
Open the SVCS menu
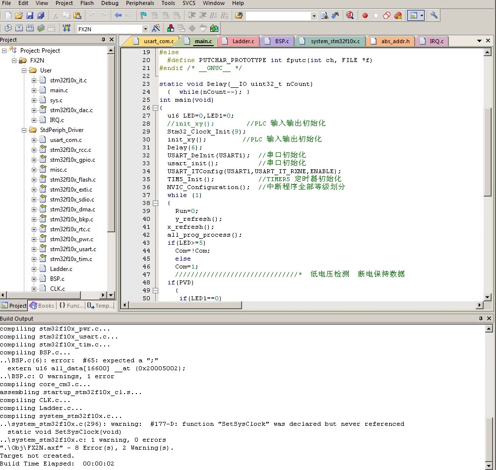point(189,3)
